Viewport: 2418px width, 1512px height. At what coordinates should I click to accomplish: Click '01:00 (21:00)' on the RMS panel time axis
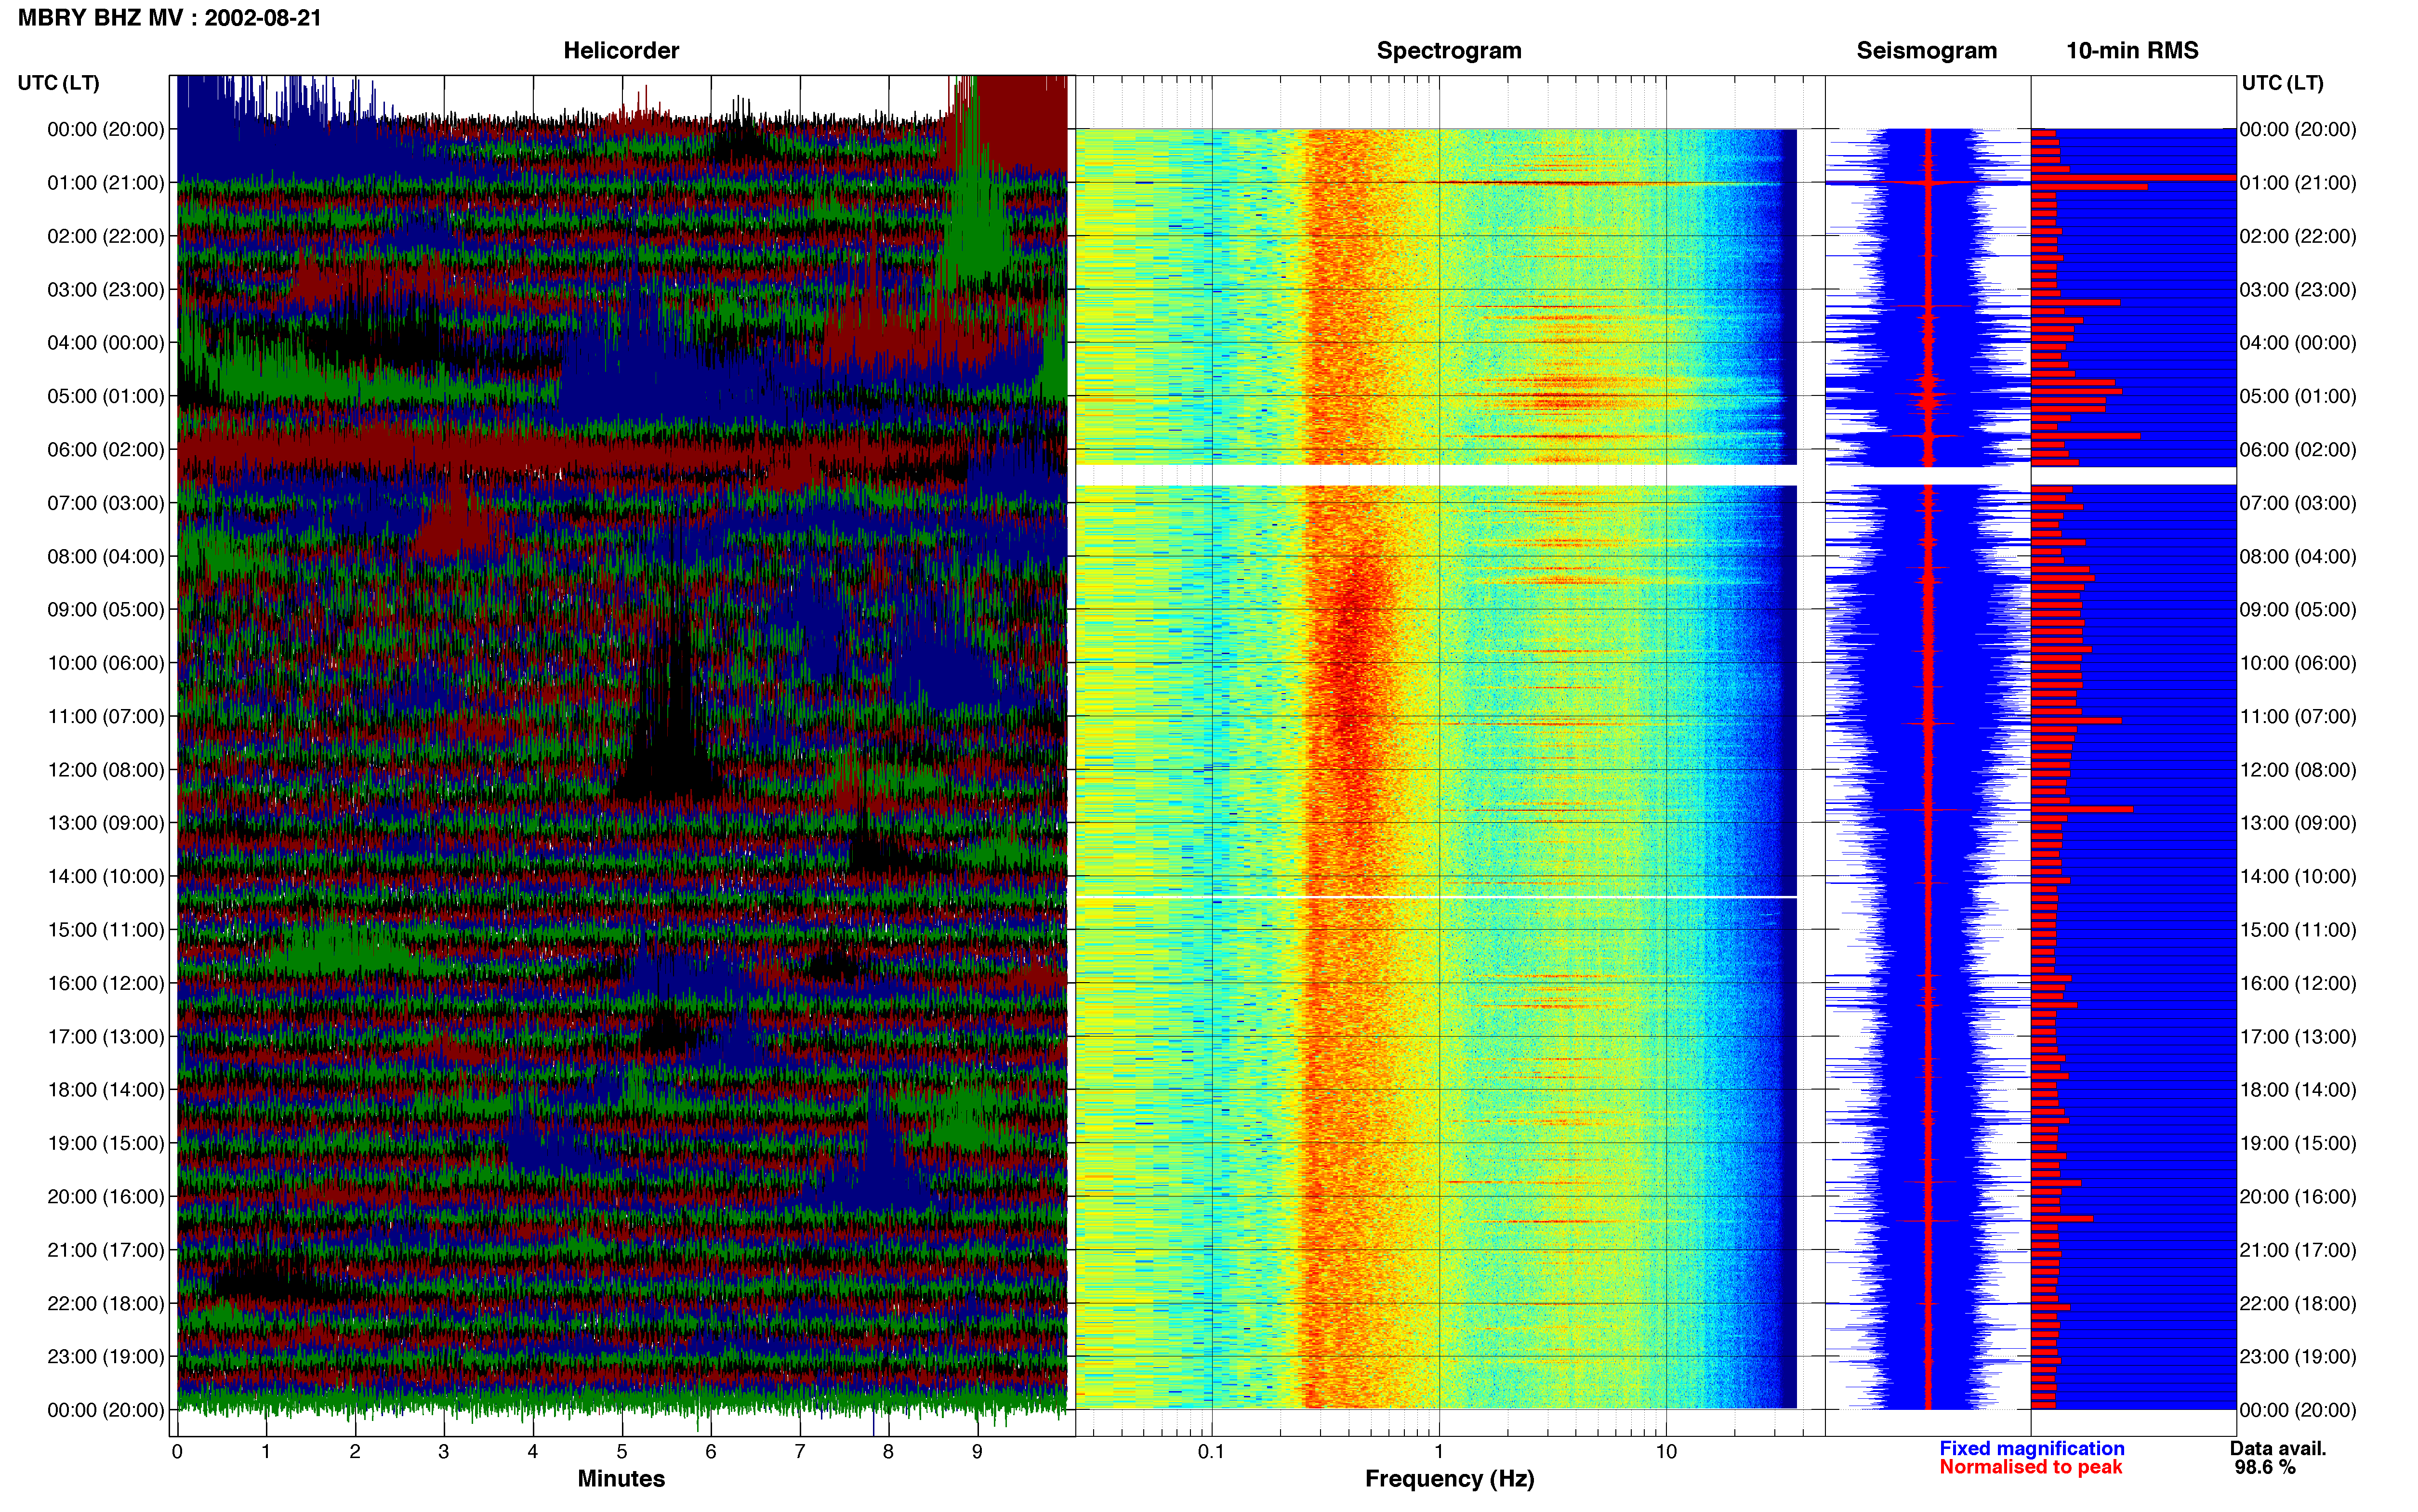tap(2298, 183)
